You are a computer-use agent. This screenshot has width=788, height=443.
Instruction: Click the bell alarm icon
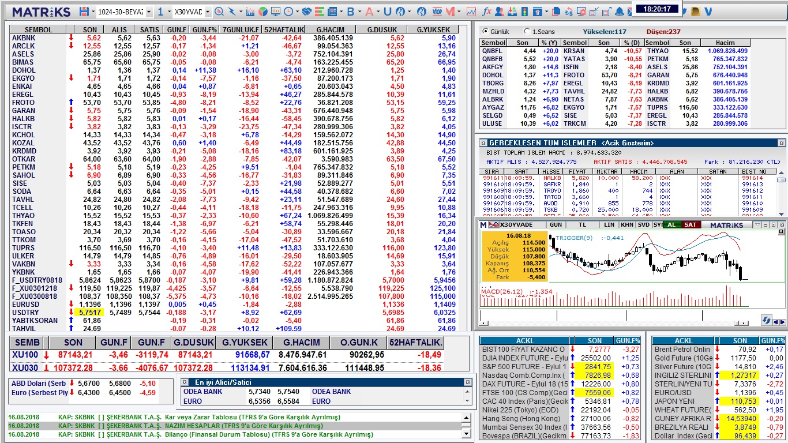(x=620, y=12)
